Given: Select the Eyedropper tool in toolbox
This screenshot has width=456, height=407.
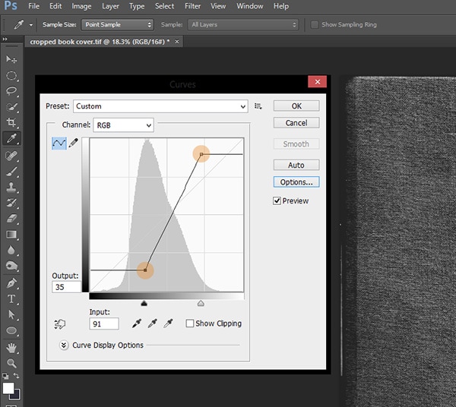Looking at the screenshot, I should (x=11, y=138).
